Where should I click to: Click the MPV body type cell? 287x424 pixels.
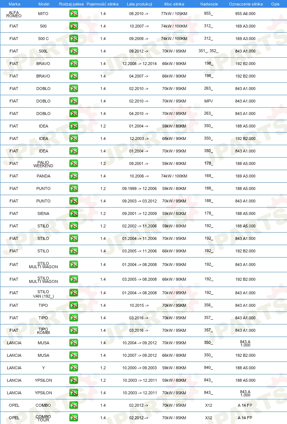point(208,101)
